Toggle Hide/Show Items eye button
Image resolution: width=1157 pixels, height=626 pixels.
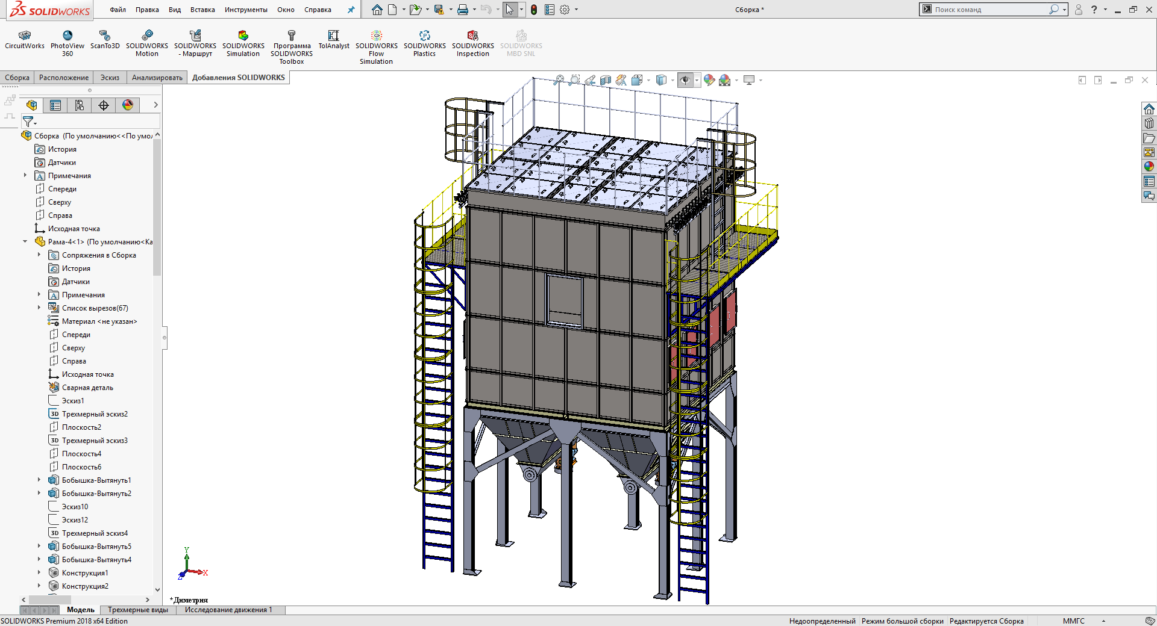coord(685,80)
